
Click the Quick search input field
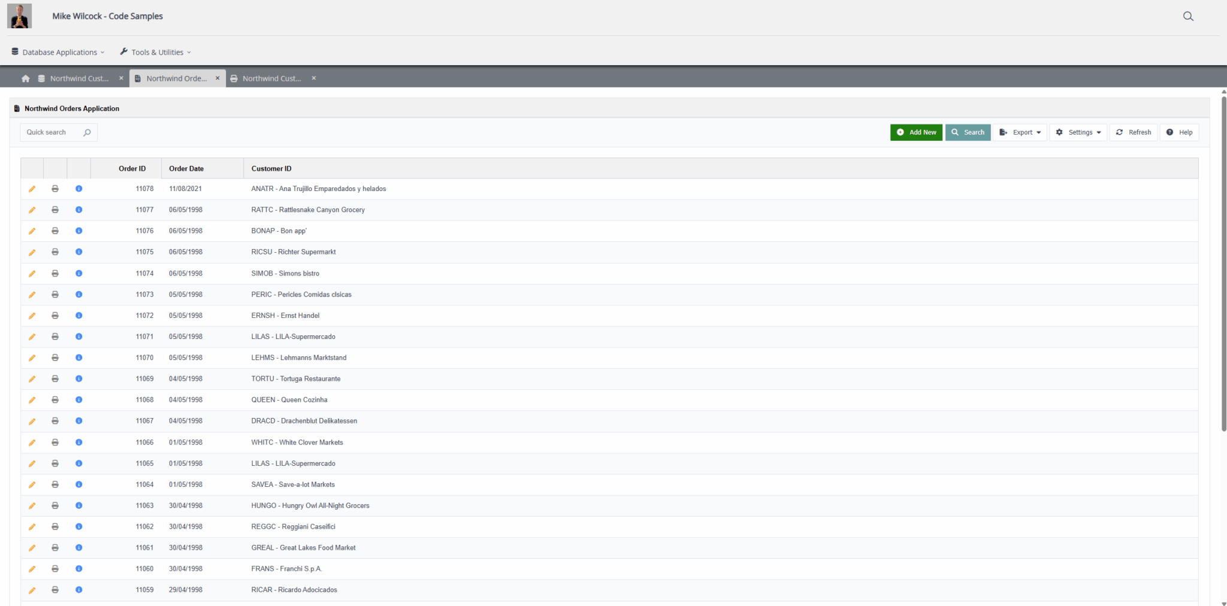[x=52, y=132]
